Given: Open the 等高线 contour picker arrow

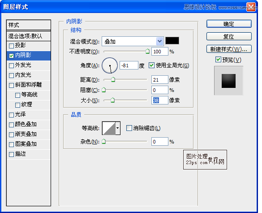Looking at the screenshot, I should (x=118, y=128).
